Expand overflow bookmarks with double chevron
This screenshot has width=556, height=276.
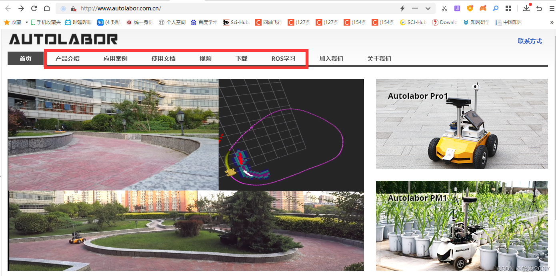(552, 22)
